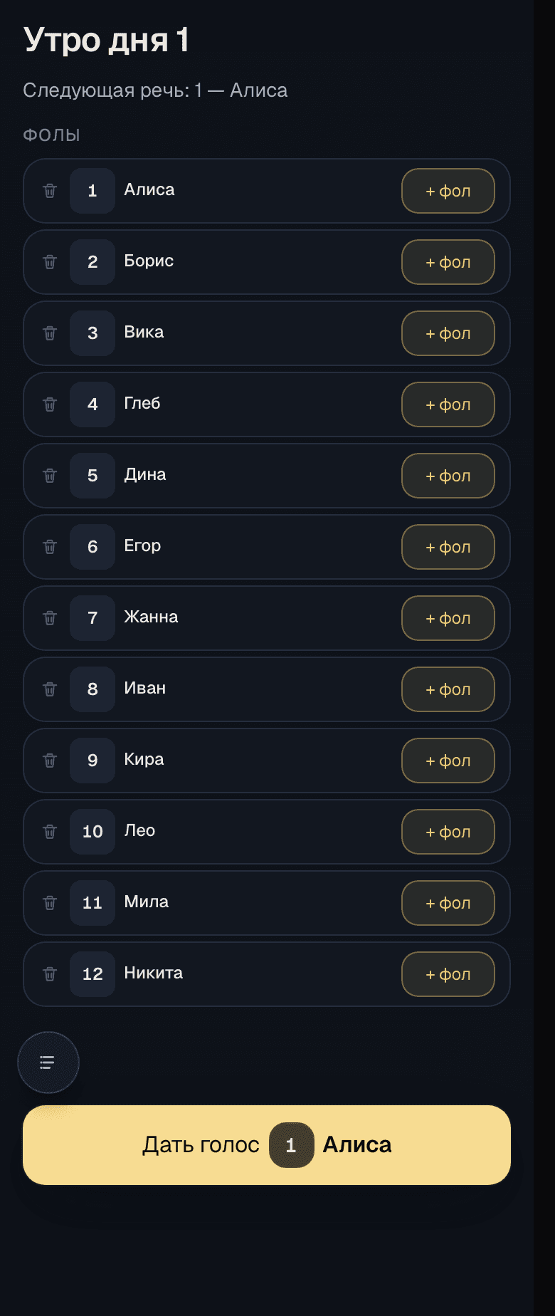
Task: Remove Дина via trash icon
Action: [50, 476]
